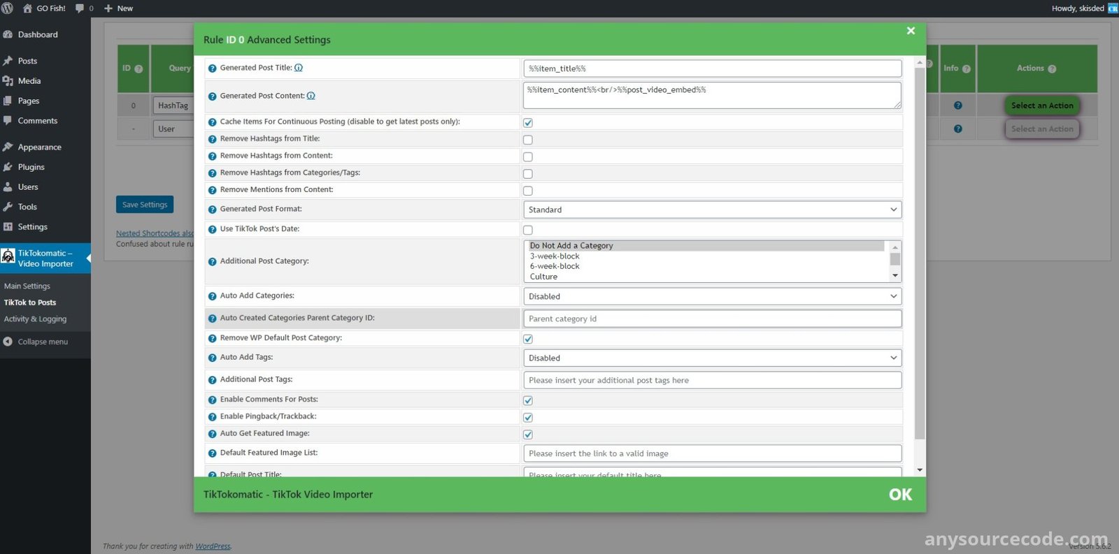Uncheck Remove WP Default Post Category
The height and width of the screenshot is (554, 1119).
click(528, 339)
